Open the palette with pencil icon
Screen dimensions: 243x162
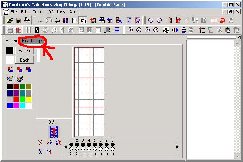click(x=20, y=79)
